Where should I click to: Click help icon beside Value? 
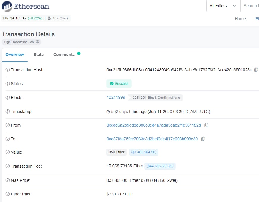click(8, 152)
